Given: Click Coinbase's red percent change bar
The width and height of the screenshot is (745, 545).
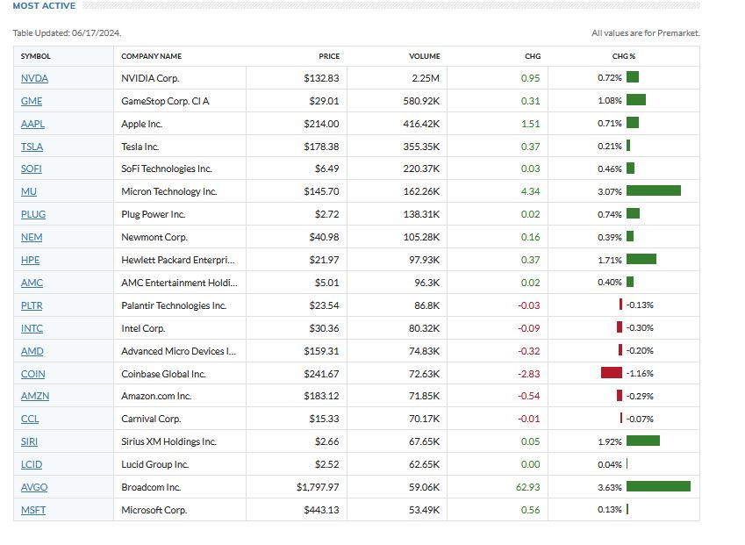Looking at the screenshot, I should (611, 373).
